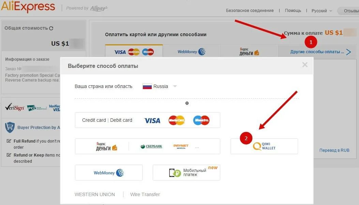Screen dimensions: 359x205
Task: Switch to the Яндекс Деньги tab
Action: coord(249,52)
